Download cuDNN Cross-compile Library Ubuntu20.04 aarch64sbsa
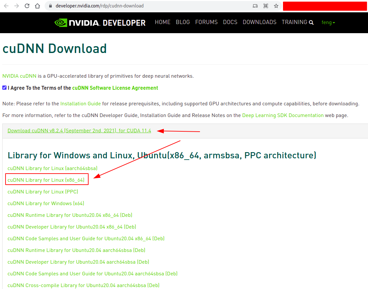 84,285
